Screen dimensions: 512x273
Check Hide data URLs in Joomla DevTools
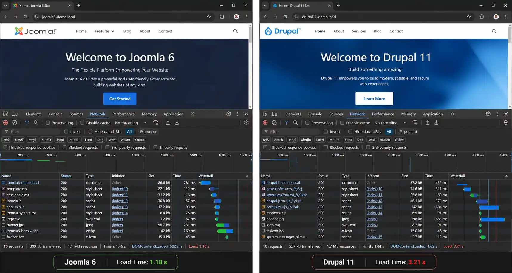[x=91, y=131]
